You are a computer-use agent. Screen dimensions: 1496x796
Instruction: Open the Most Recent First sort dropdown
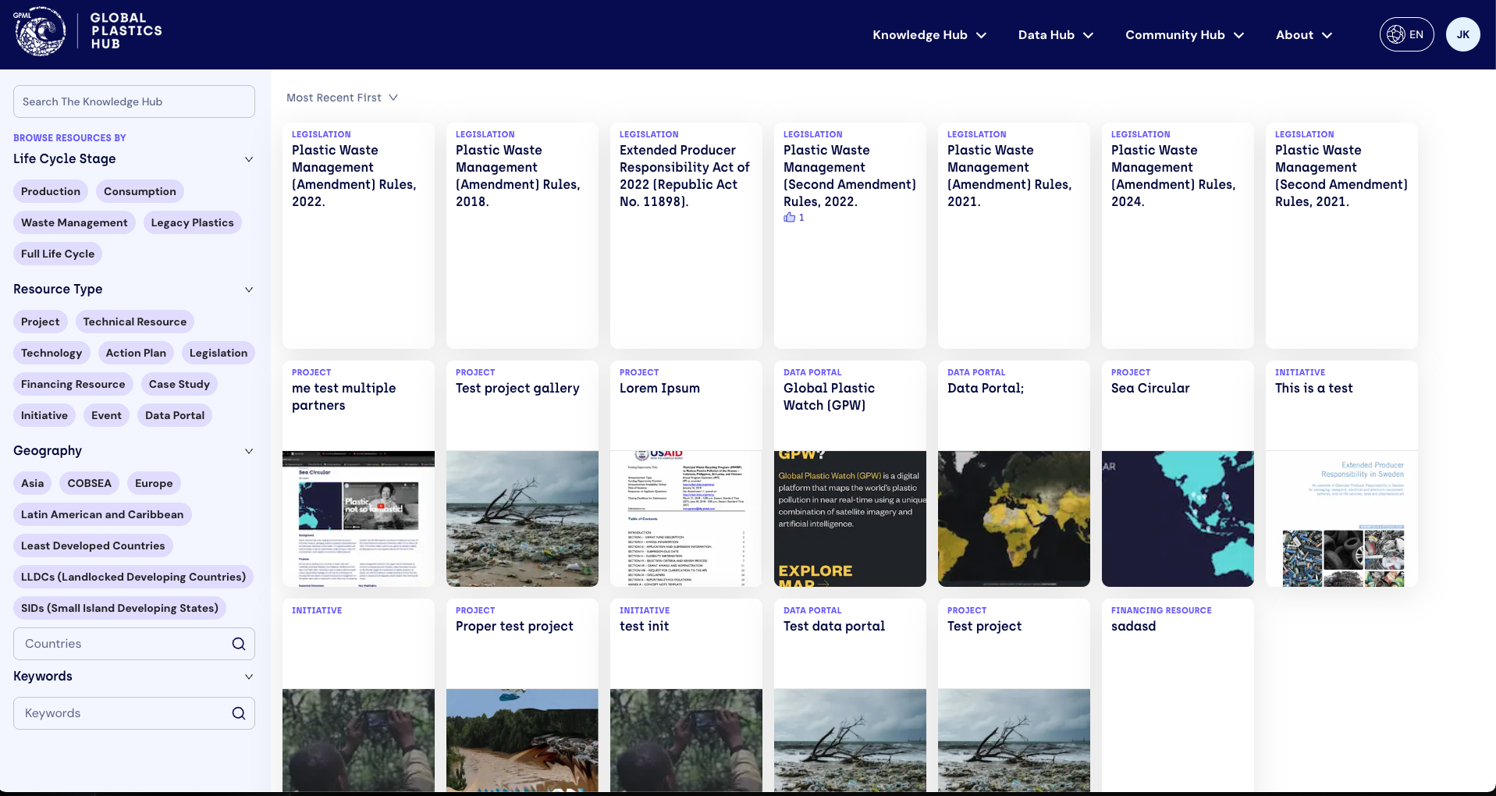(x=342, y=98)
